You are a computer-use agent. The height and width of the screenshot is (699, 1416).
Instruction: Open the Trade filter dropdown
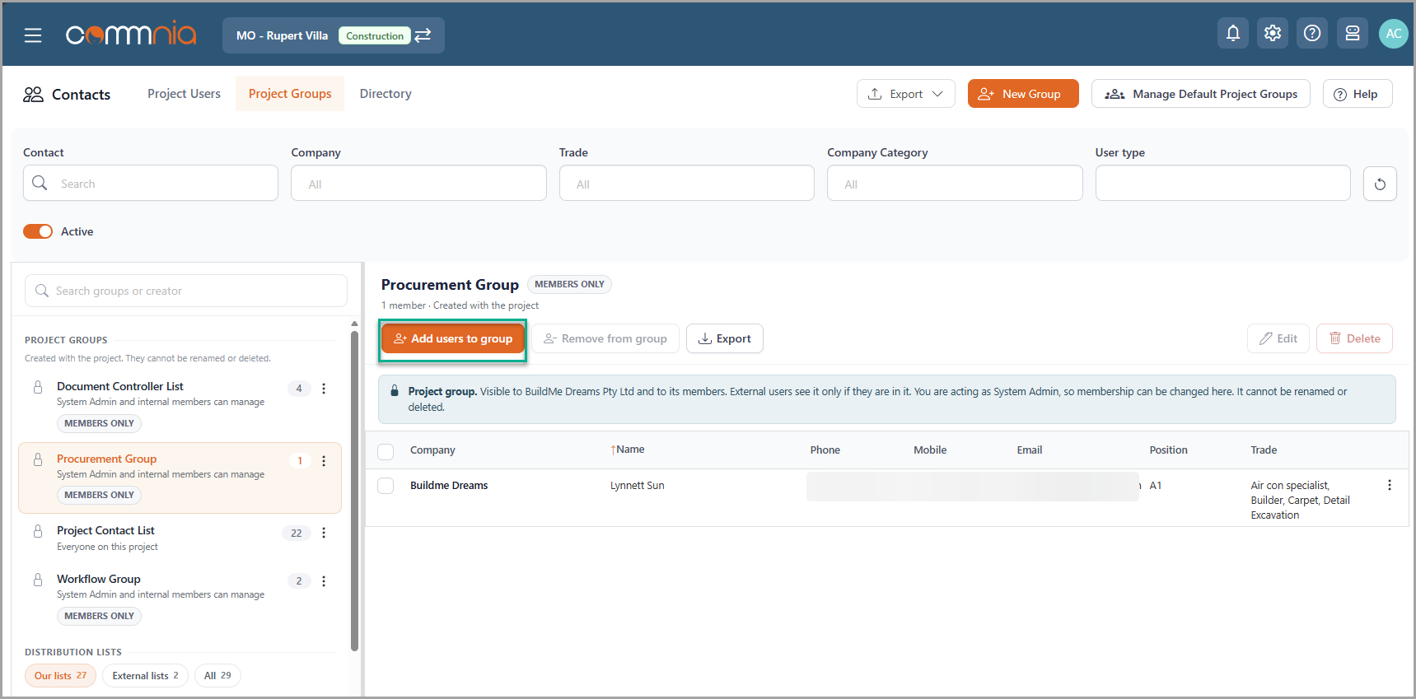[686, 184]
